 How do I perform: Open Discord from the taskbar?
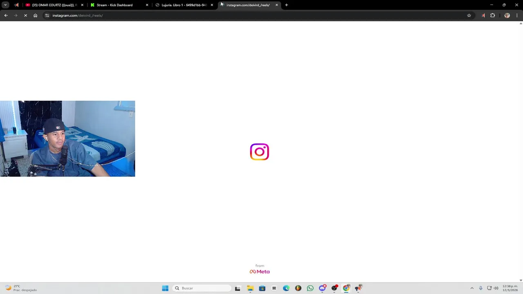tap(322, 288)
